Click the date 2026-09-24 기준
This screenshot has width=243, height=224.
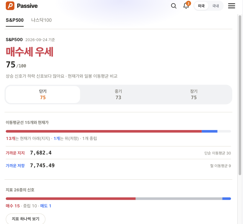pyautogui.click(x=40, y=40)
